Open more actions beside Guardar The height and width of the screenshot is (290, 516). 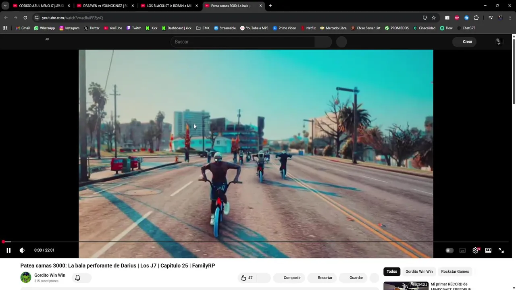(375, 278)
